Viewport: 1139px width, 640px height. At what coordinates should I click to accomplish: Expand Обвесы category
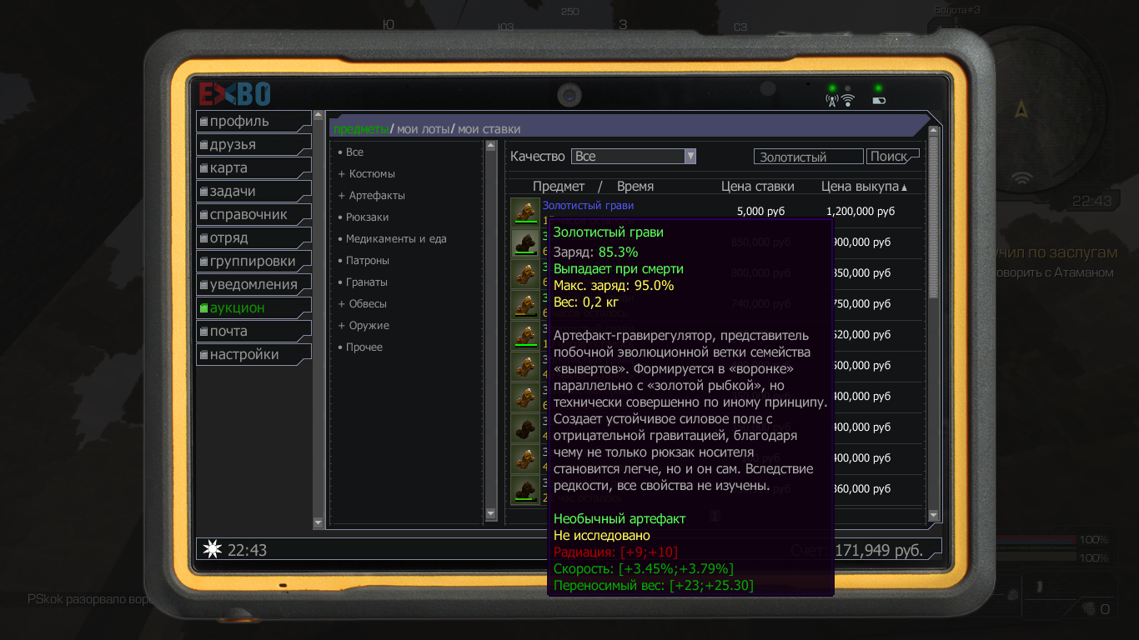(363, 304)
